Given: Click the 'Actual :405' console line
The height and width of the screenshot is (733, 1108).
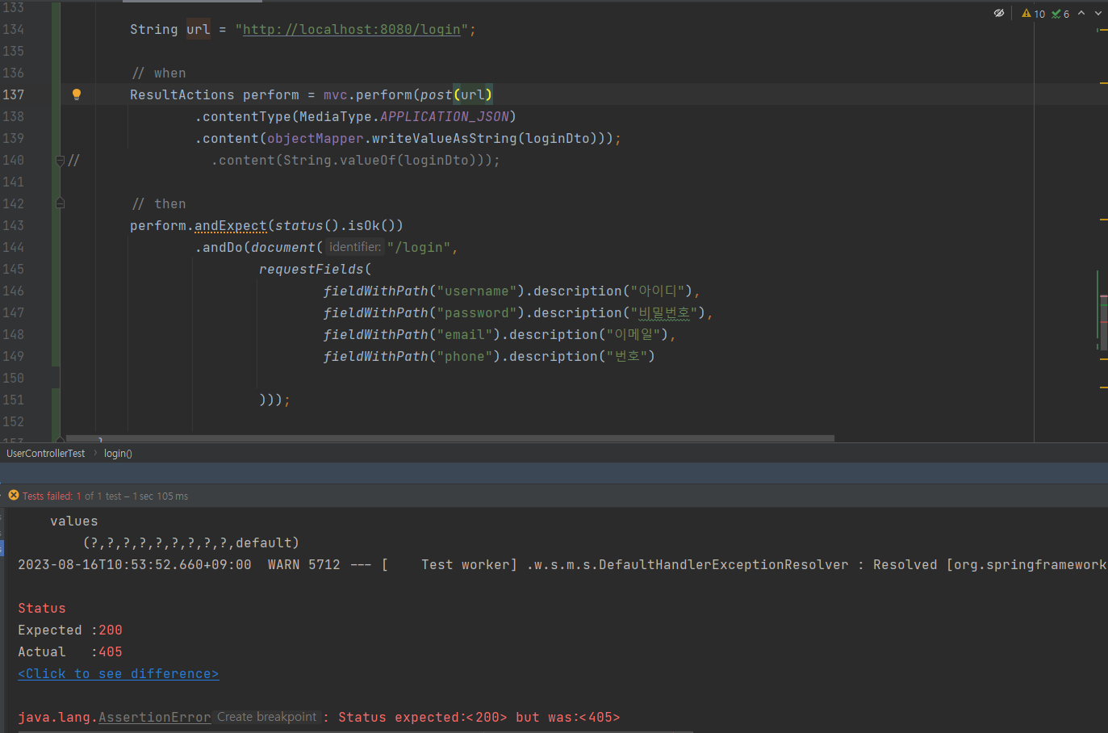Looking at the screenshot, I should pyautogui.click(x=70, y=652).
